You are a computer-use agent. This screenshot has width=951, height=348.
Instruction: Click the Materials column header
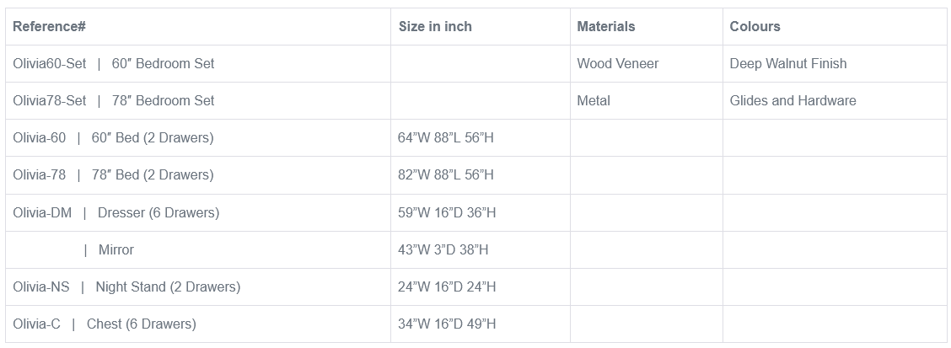[x=605, y=27]
